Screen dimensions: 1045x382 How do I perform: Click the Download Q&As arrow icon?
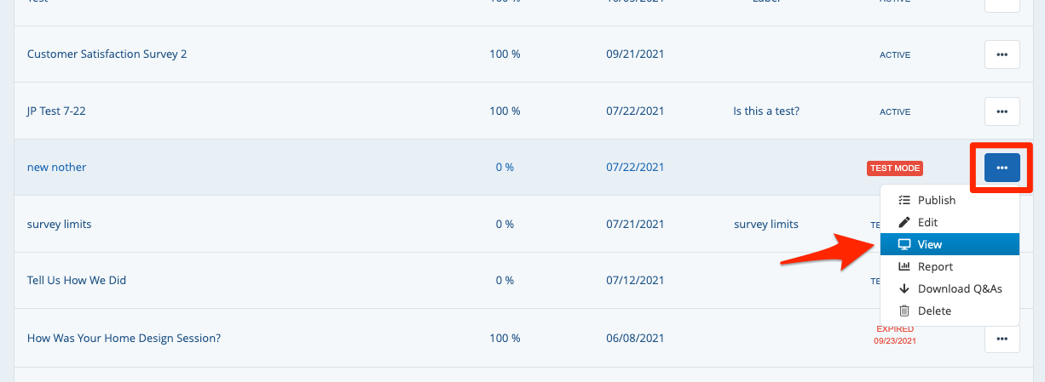[904, 289]
